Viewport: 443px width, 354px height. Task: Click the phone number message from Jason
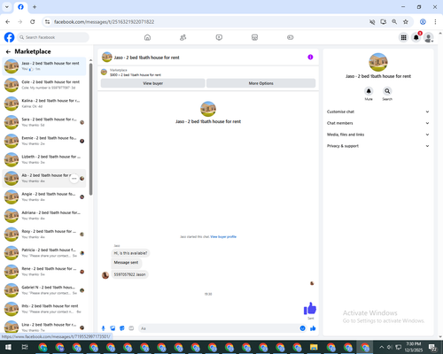click(x=129, y=274)
